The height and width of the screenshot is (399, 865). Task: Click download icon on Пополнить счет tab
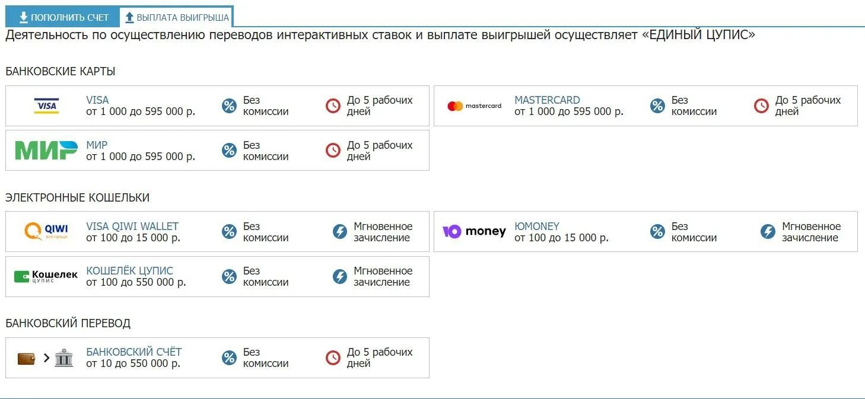point(24,17)
